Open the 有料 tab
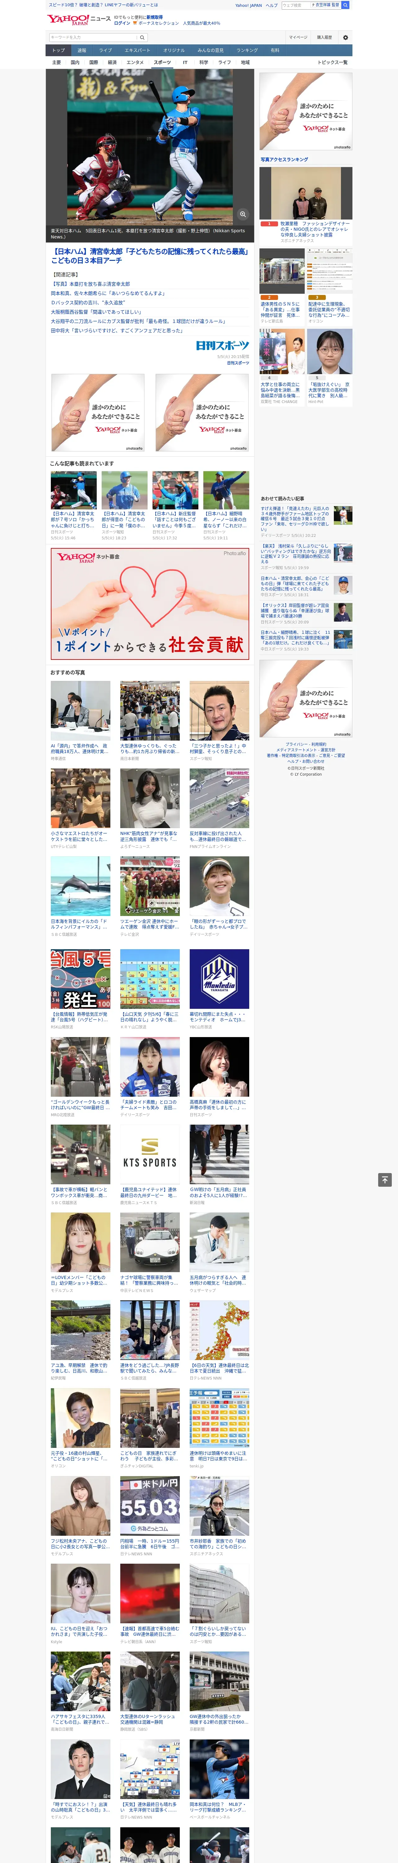Screen dimensions: 398x1863 tap(275, 51)
